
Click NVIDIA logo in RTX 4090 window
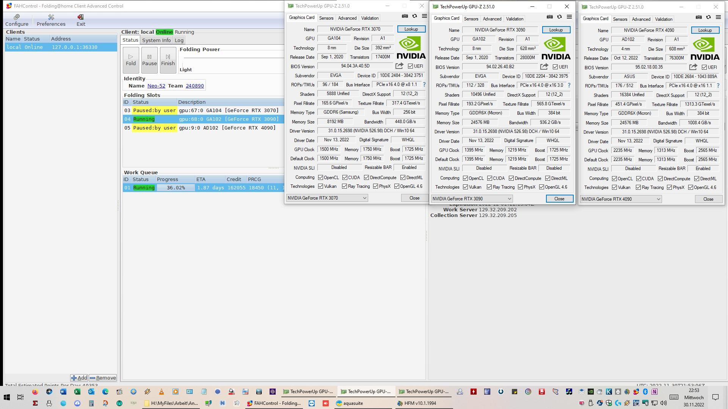point(705,49)
